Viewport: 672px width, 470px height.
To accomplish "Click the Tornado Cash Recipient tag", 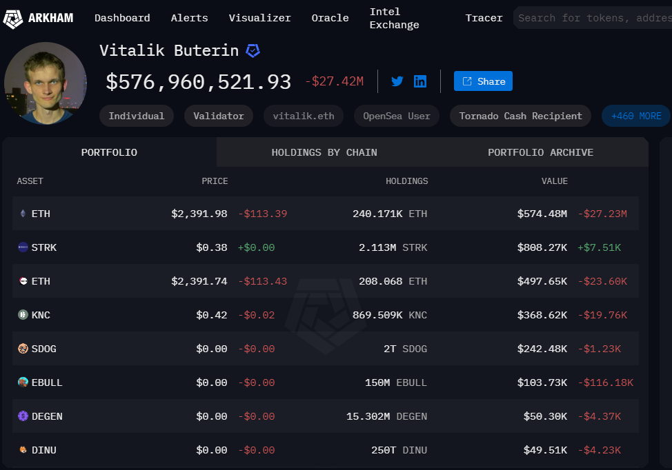I will click(x=520, y=116).
